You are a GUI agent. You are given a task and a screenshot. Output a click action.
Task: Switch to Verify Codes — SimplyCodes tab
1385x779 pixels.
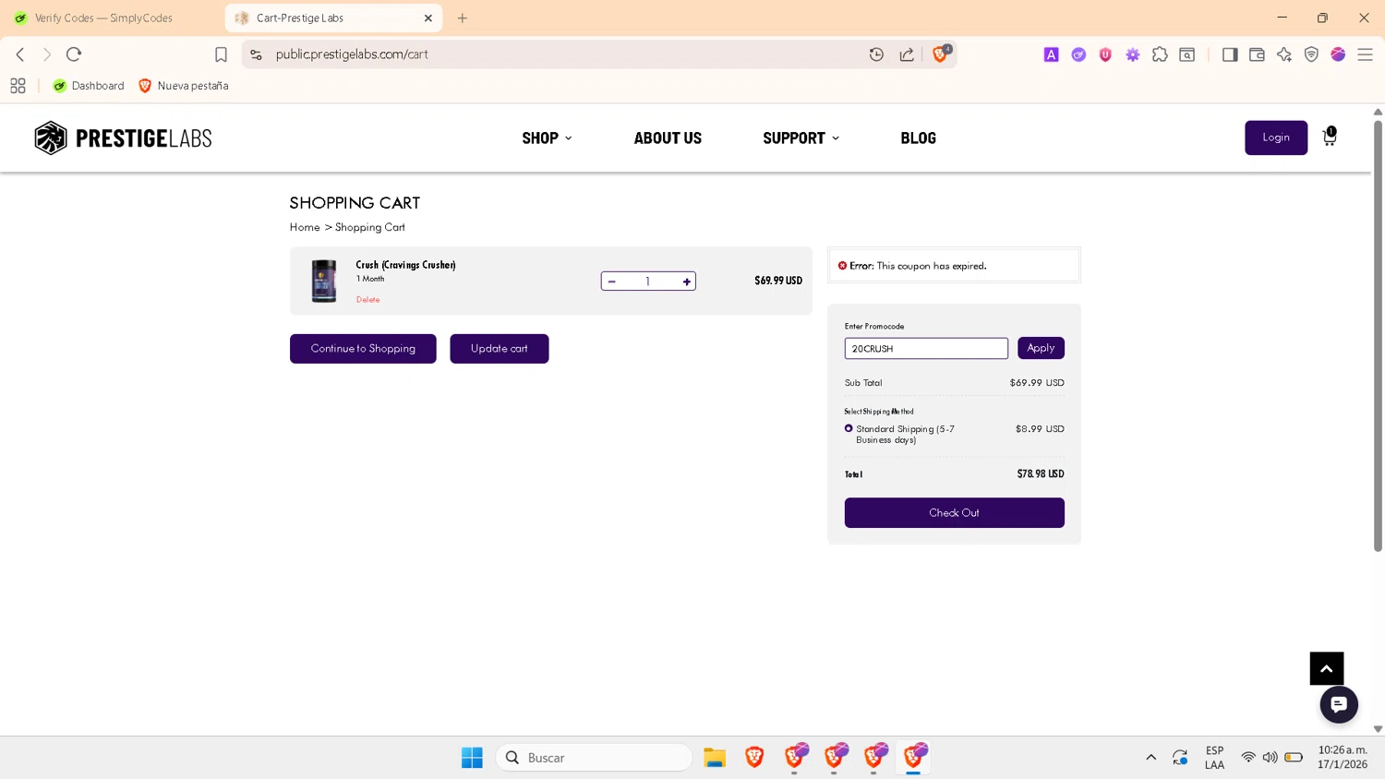pyautogui.click(x=103, y=18)
